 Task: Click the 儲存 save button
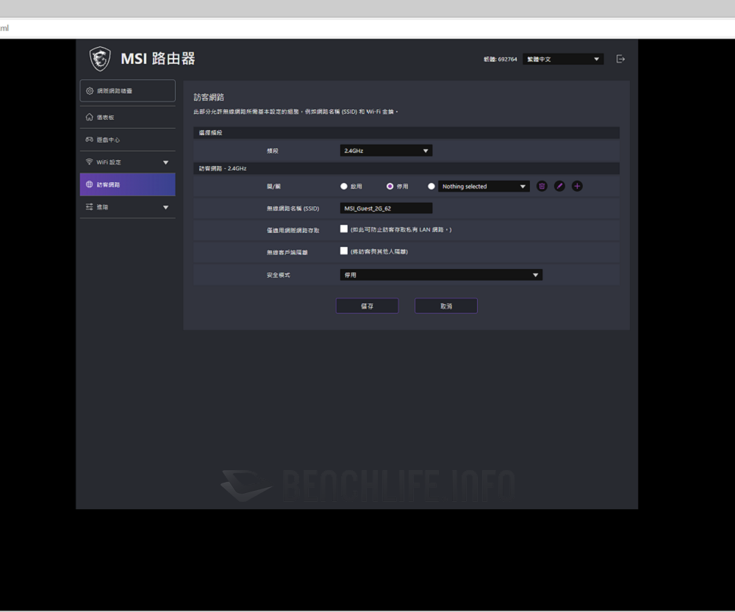click(367, 306)
